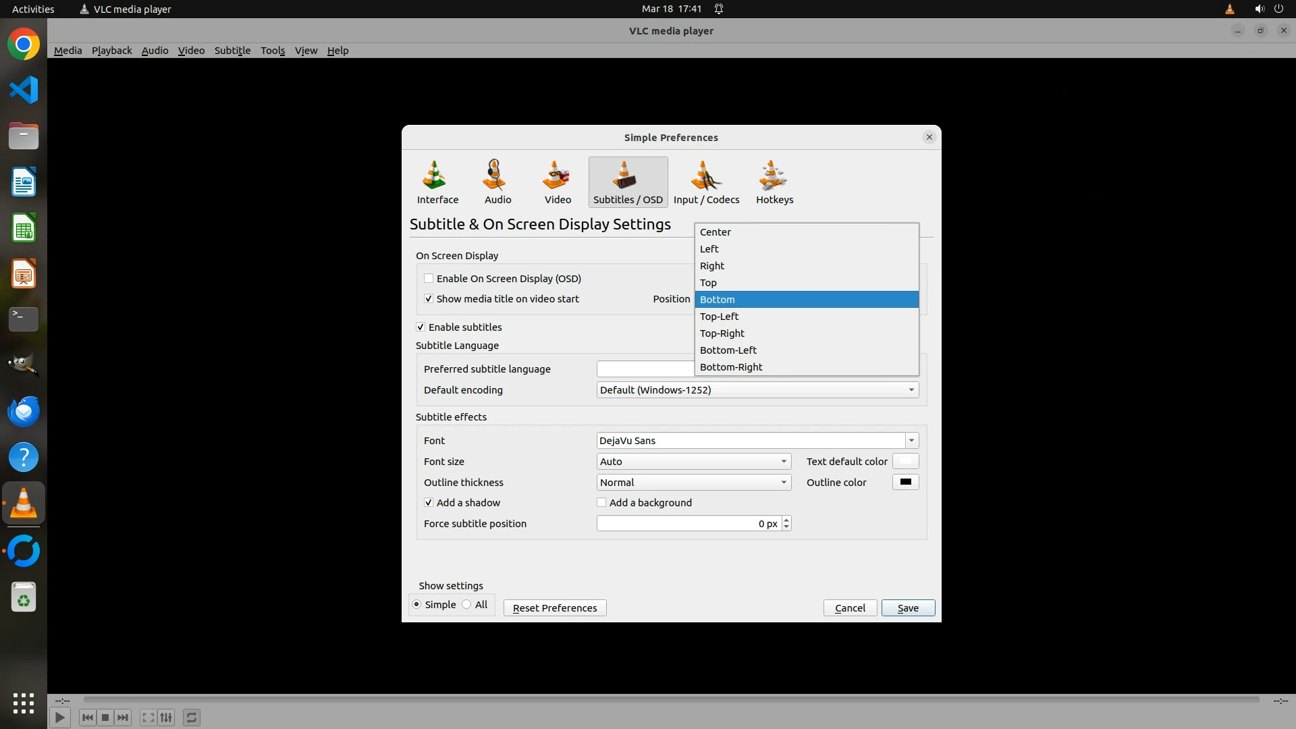This screenshot has height=729, width=1296.
Task: Select the All show settings radio button
Action: [467, 605]
